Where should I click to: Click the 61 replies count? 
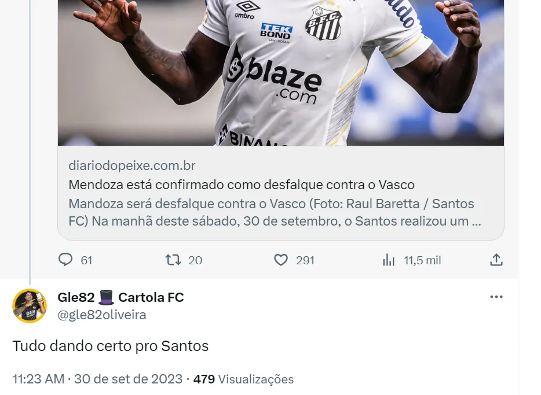click(x=86, y=260)
